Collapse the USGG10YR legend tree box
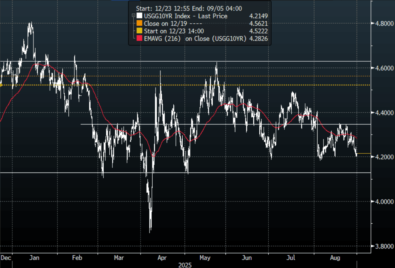The height and width of the screenshot is (268, 395). (x=133, y=16)
